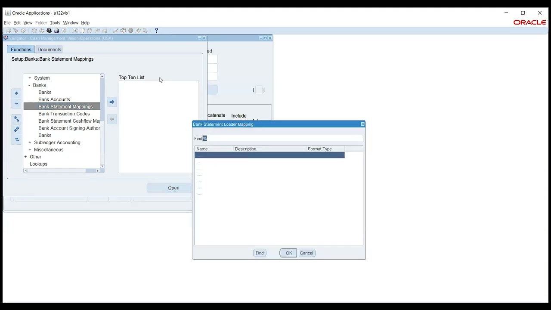Click the Find button in mapping dialog
Screen dimensions: 551x310
pos(260,253)
